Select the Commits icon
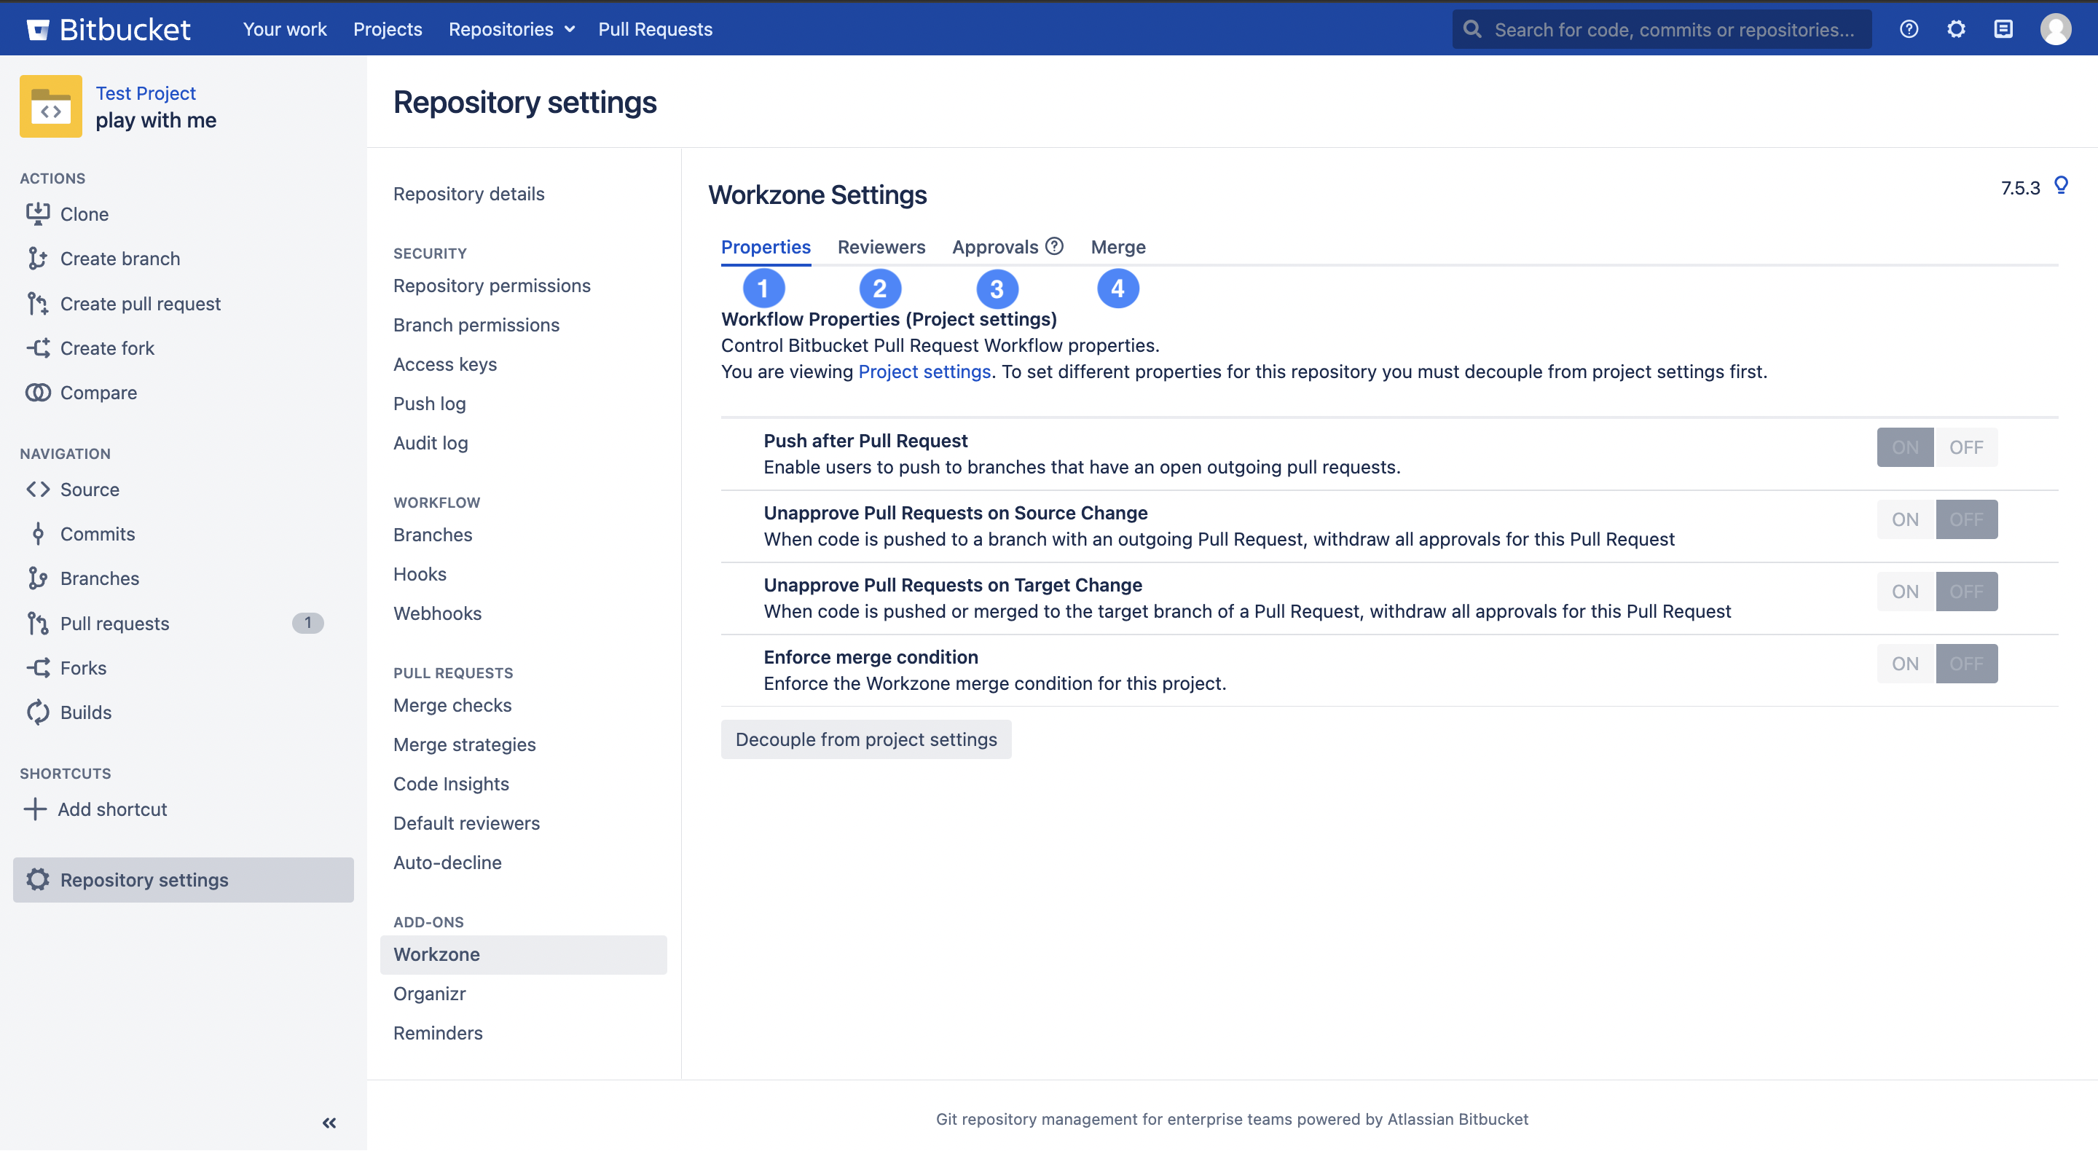 [x=39, y=533]
